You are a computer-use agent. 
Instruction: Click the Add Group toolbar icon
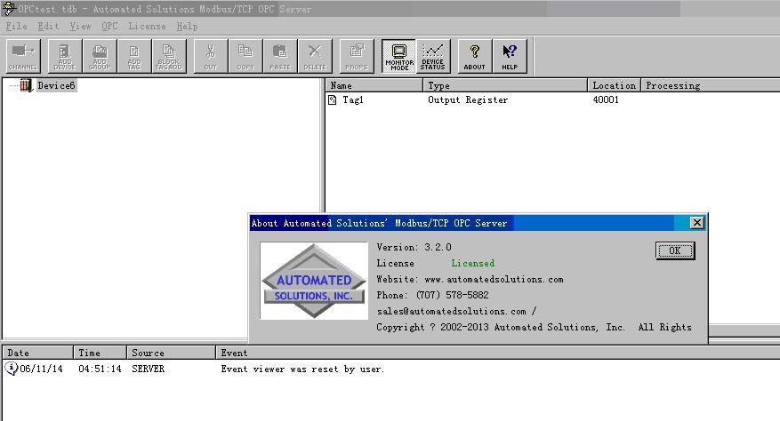pos(100,56)
